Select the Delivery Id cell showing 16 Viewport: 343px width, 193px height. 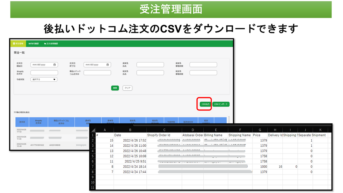[x=275, y=166]
